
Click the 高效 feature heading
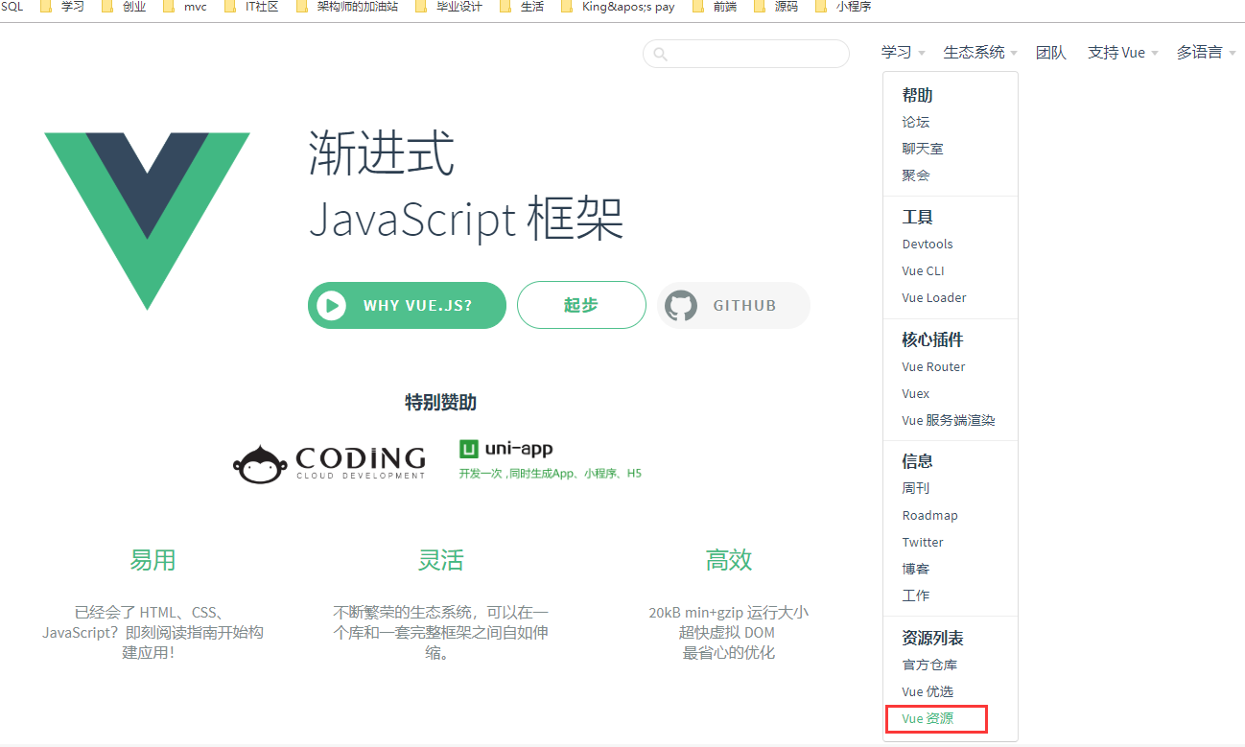(x=729, y=560)
